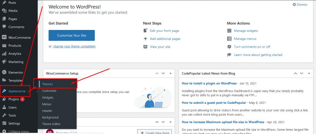
Task: Open the Manage menus link
Action: point(245,39)
